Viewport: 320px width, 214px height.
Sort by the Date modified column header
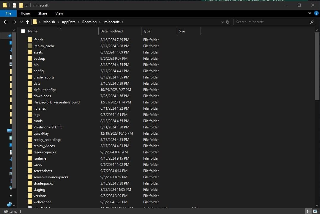(111, 31)
